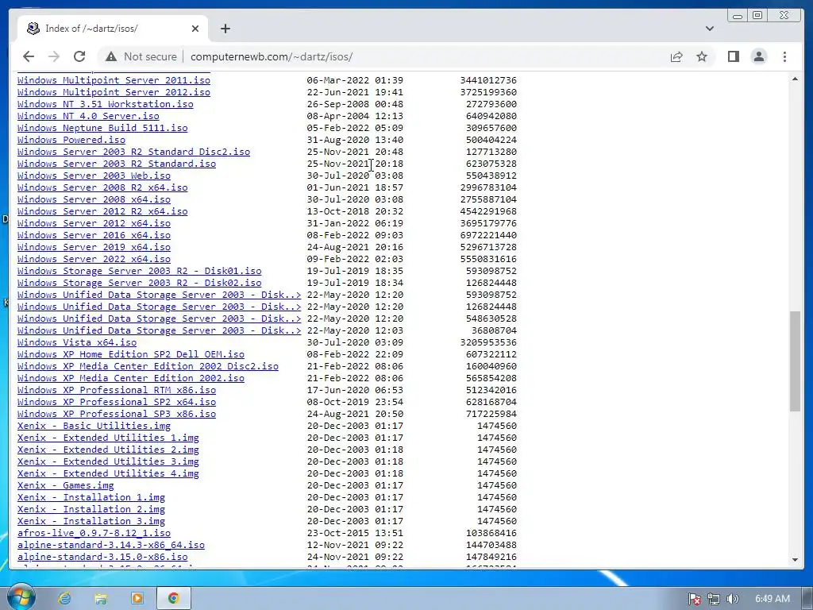813x610 pixels.
Task: Open Action Center flag icon in tray
Action: [x=694, y=599]
